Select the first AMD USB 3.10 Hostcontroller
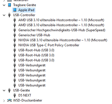The image size is (112, 104). pyautogui.click(x=61, y=20)
